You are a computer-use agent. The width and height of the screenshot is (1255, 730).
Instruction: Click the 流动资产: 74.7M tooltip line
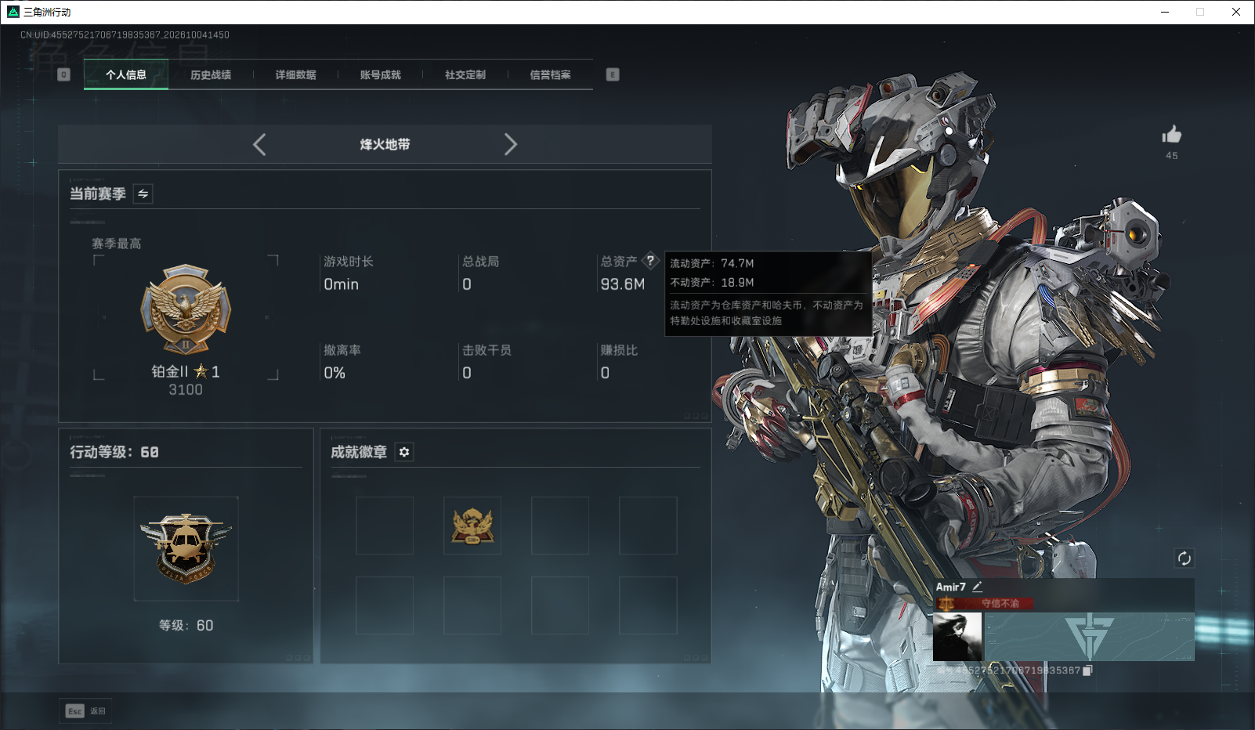[x=712, y=263]
